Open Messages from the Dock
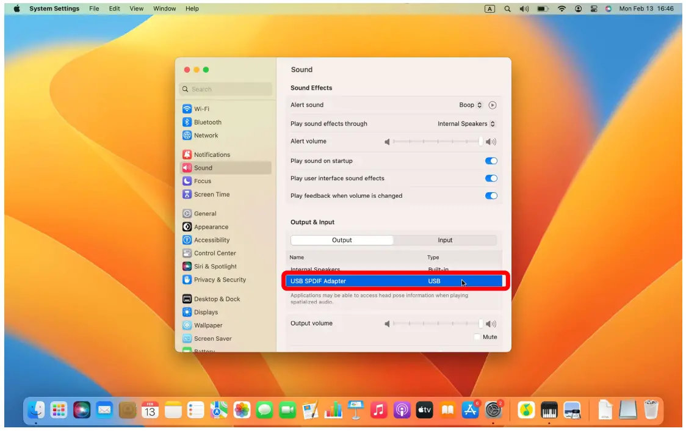The width and height of the screenshot is (686, 431). (x=264, y=410)
